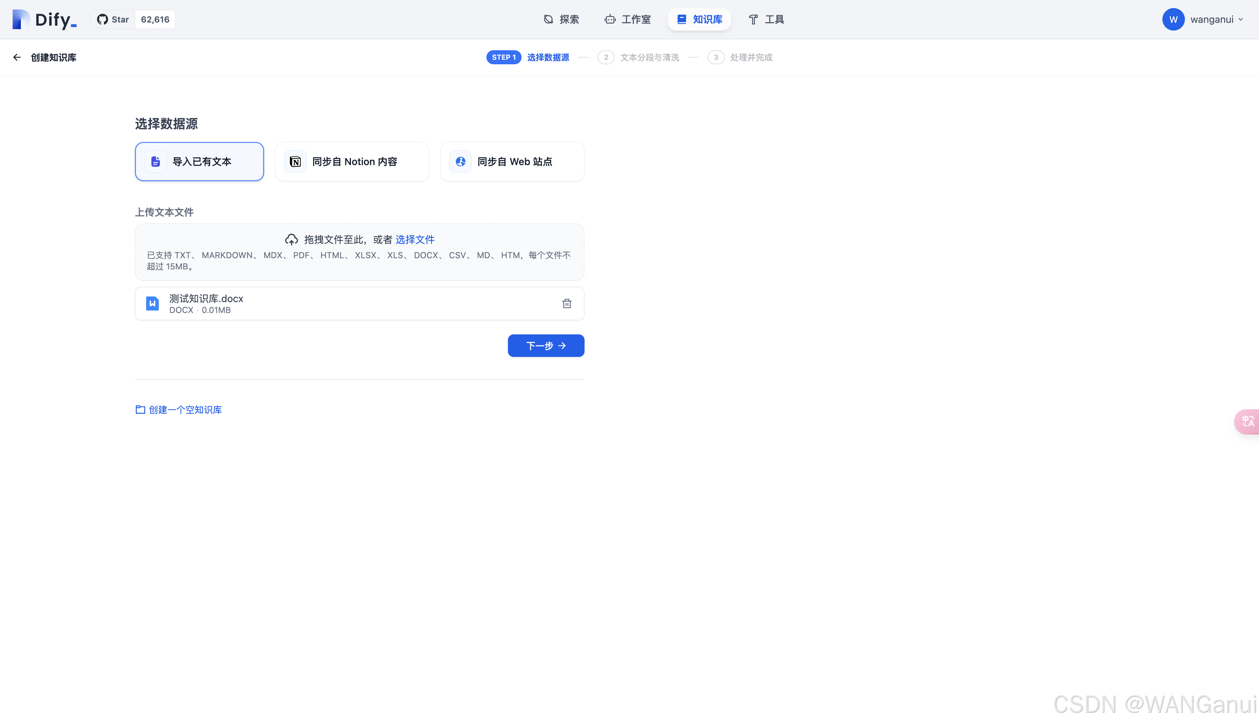Click the user avatar W circle
Viewport: 1259px width, 725px height.
(x=1173, y=19)
